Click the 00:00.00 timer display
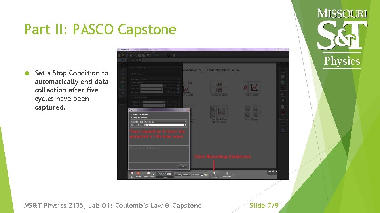The width and height of the screenshot is (380, 213). click(x=165, y=175)
